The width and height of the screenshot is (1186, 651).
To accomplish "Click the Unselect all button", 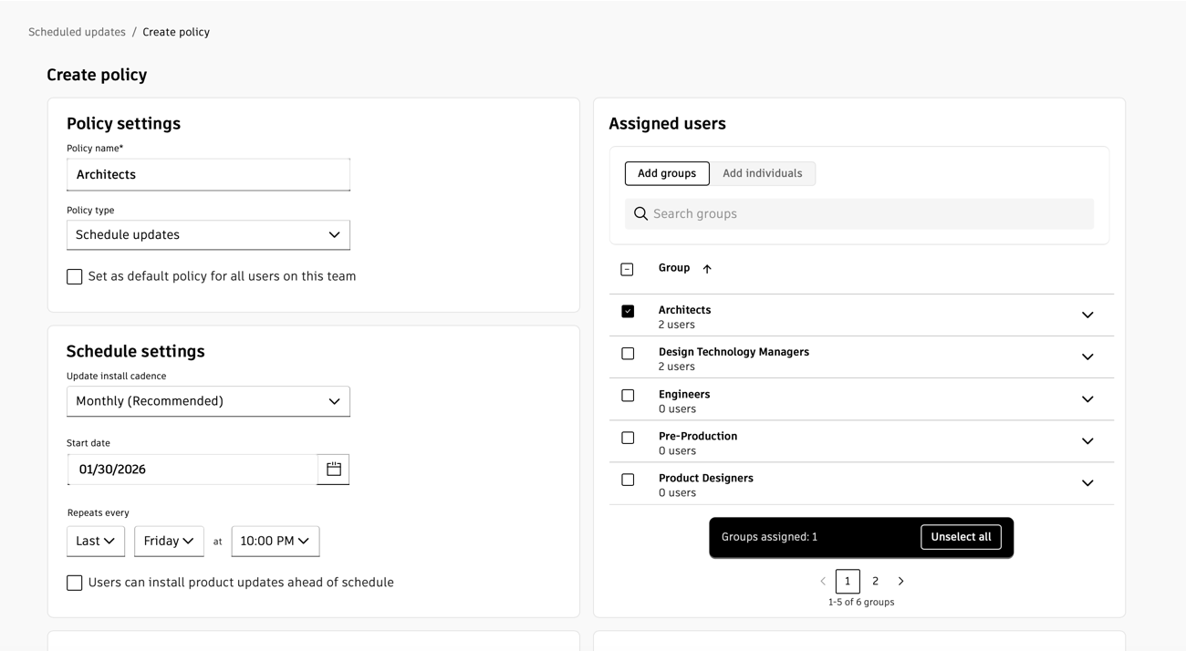I will (961, 537).
